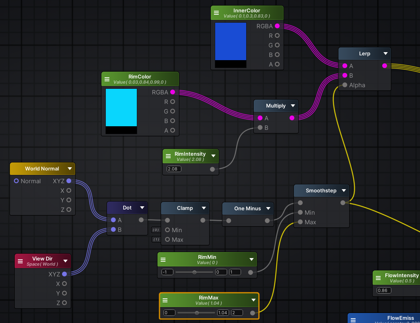Collapse the World Normal node arrow
This screenshot has width=420, height=323.
pos(70,168)
